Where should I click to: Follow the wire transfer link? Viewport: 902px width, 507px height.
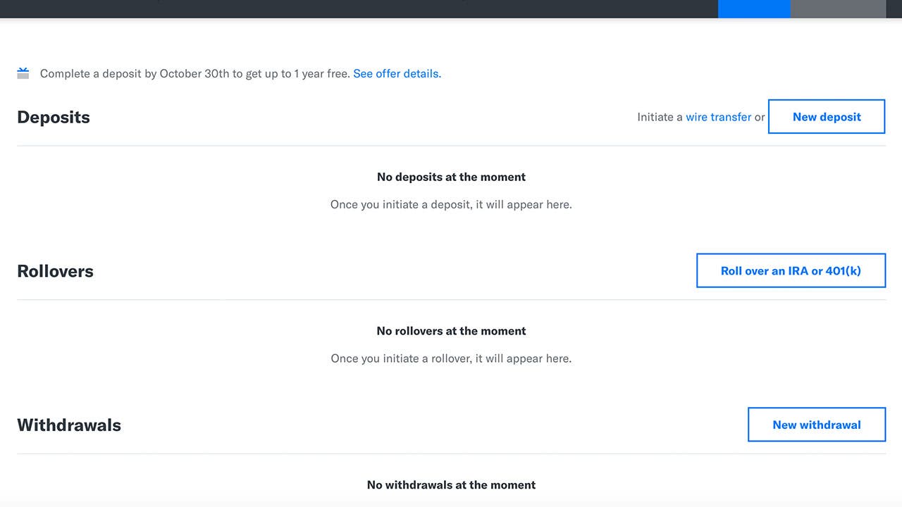click(718, 117)
